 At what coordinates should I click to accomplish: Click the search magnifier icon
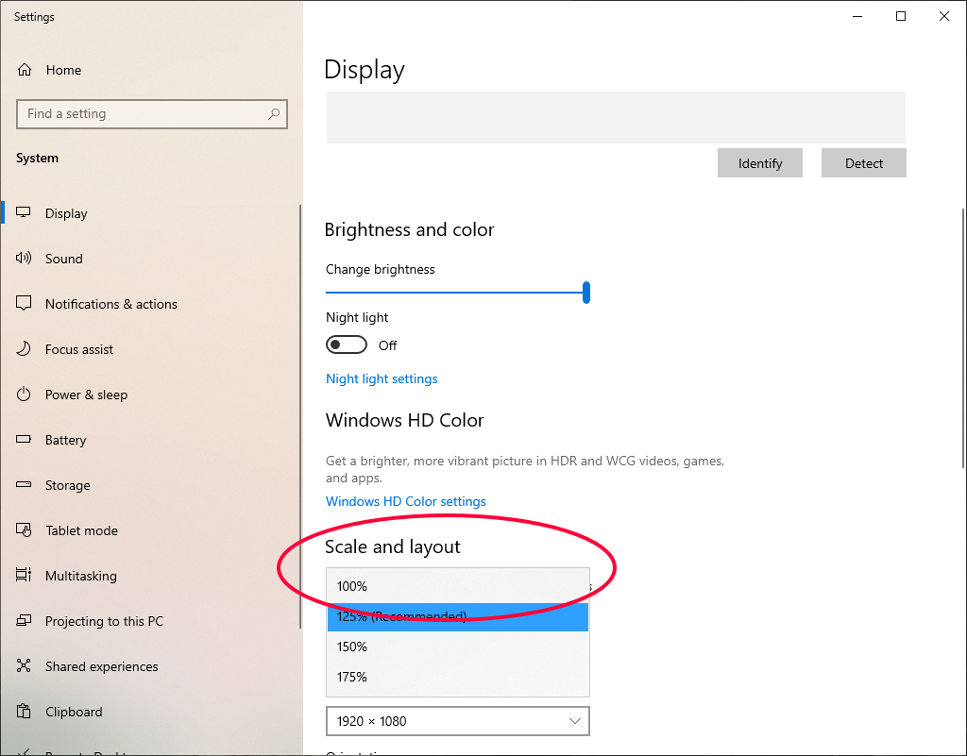(x=274, y=114)
